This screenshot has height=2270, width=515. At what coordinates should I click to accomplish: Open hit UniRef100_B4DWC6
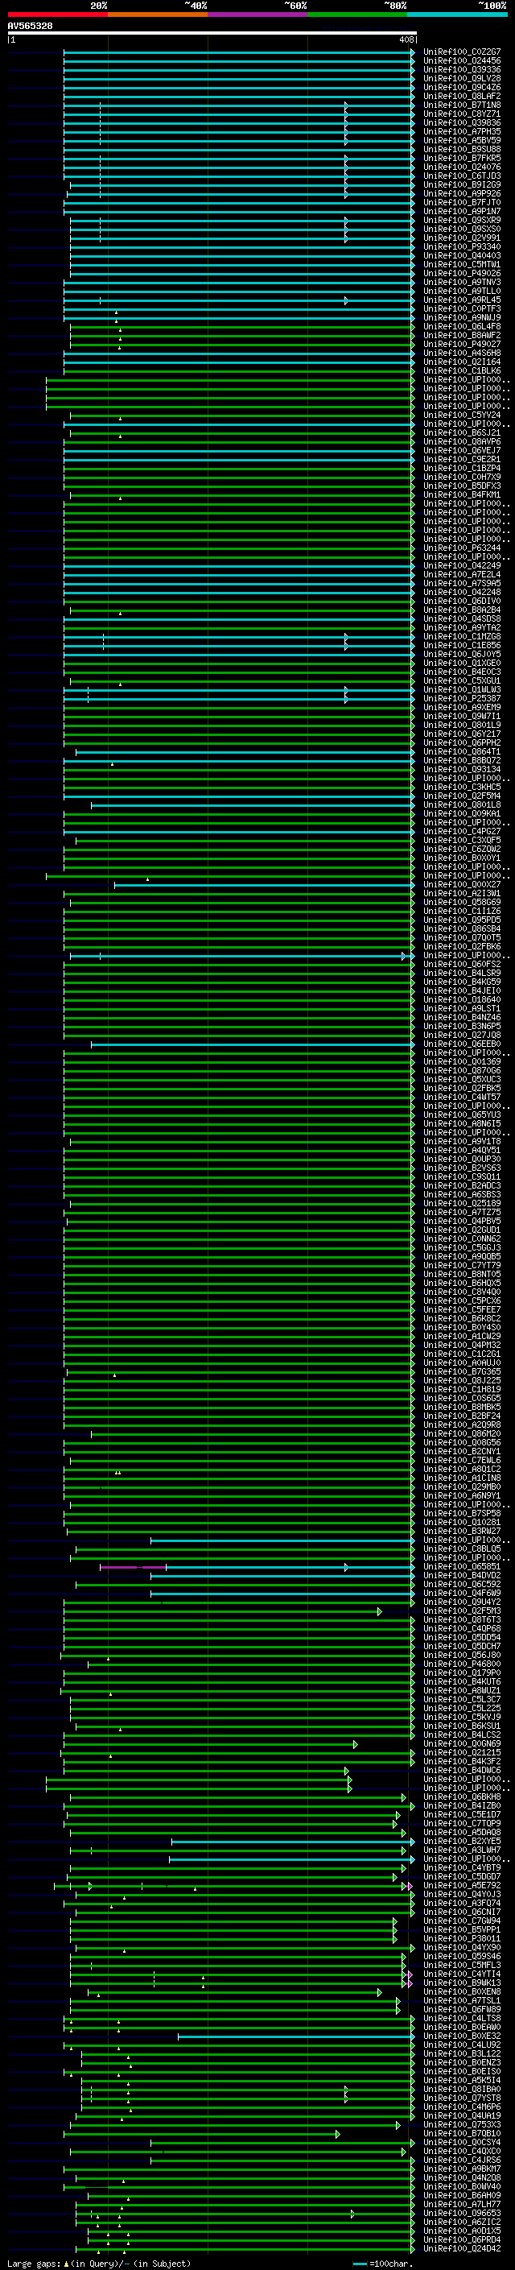[x=462, y=1771]
